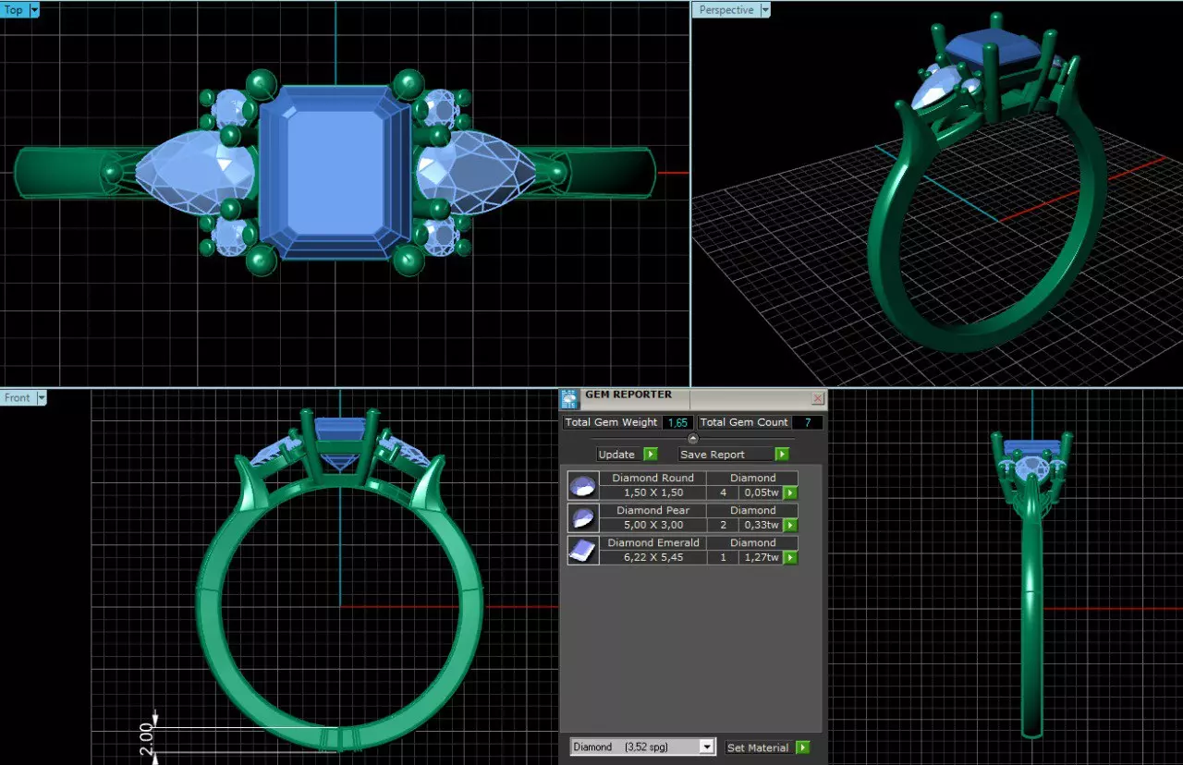The height and width of the screenshot is (765, 1183).
Task: Select the Top viewport label
Action: tap(15, 9)
